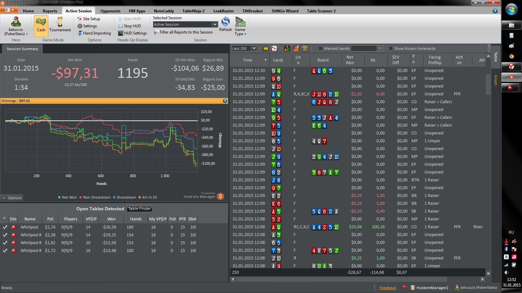The width and height of the screenshot is (522, 293).
Task: Open the help icon in ribbon corner
Action: tap(495, 11)
